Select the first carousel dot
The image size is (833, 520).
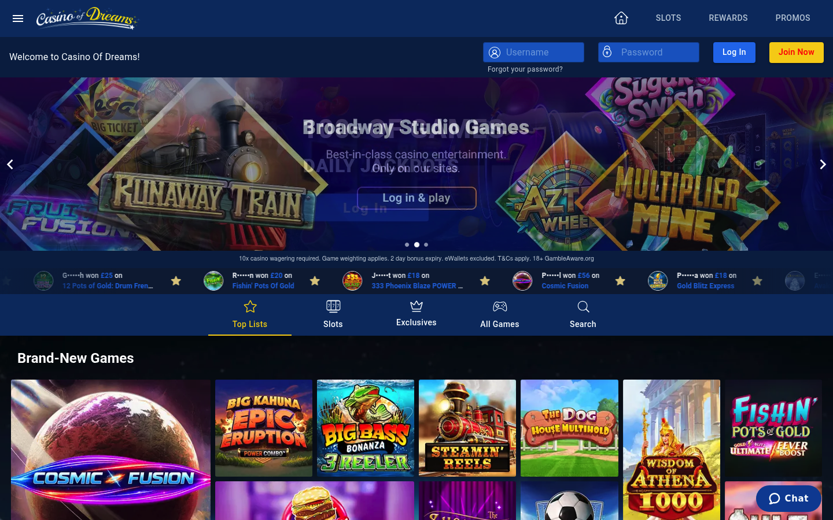coord(407,245)
